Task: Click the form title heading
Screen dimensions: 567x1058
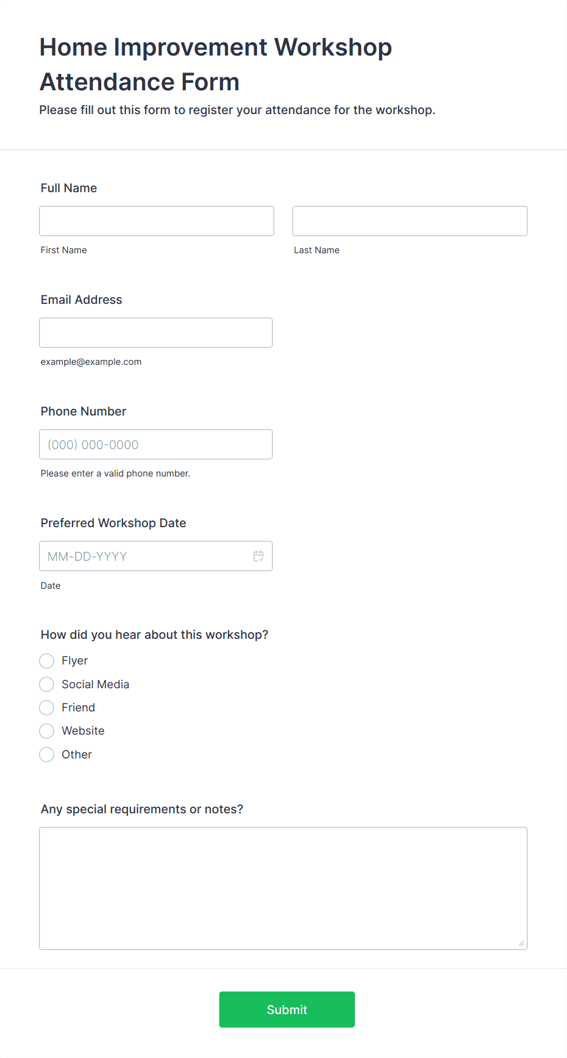Action: (x=216, y=64)
